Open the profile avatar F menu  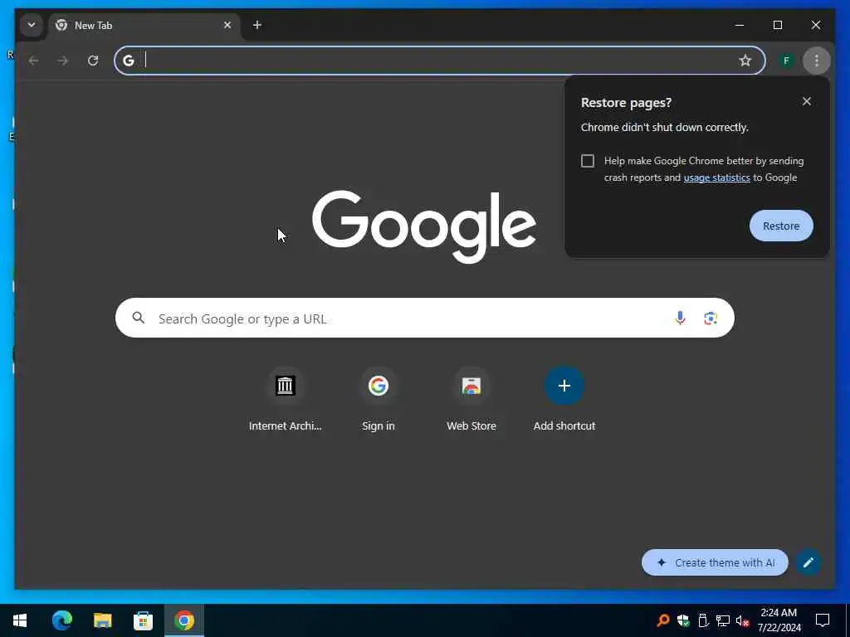pos(786,60)
